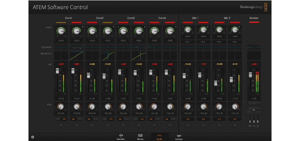Solo Cam2 left channel with headphones icon
Image resolution: width=300 pixels, height=141 pixels.
[92, 125]
